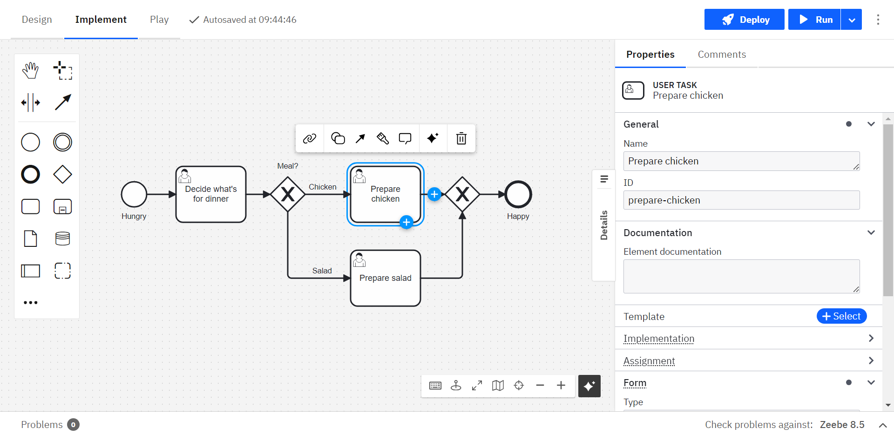Click the Deploy button
Viewport: 894px width, 435px height.
click(x=744, y=20)
